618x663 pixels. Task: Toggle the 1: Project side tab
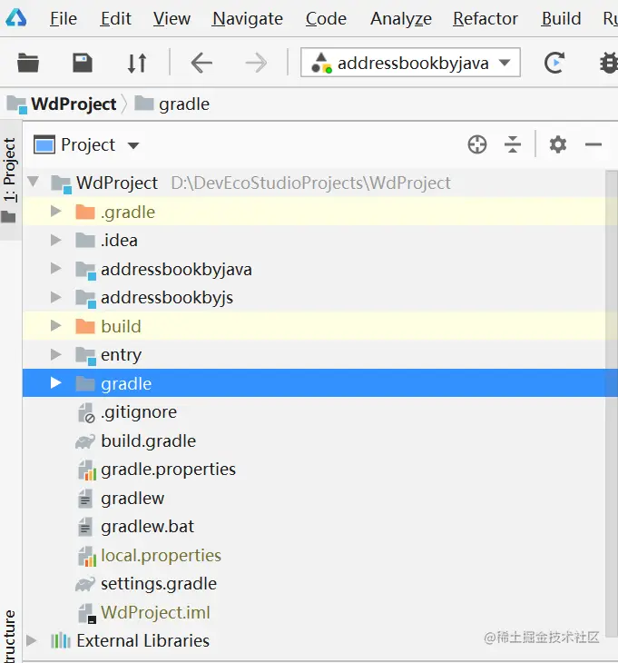coord(10,180)
